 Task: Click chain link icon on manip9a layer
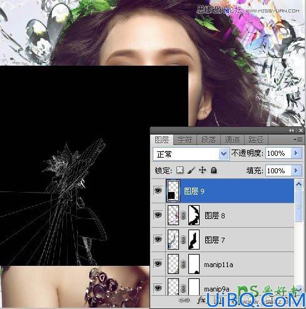(183, 288)
